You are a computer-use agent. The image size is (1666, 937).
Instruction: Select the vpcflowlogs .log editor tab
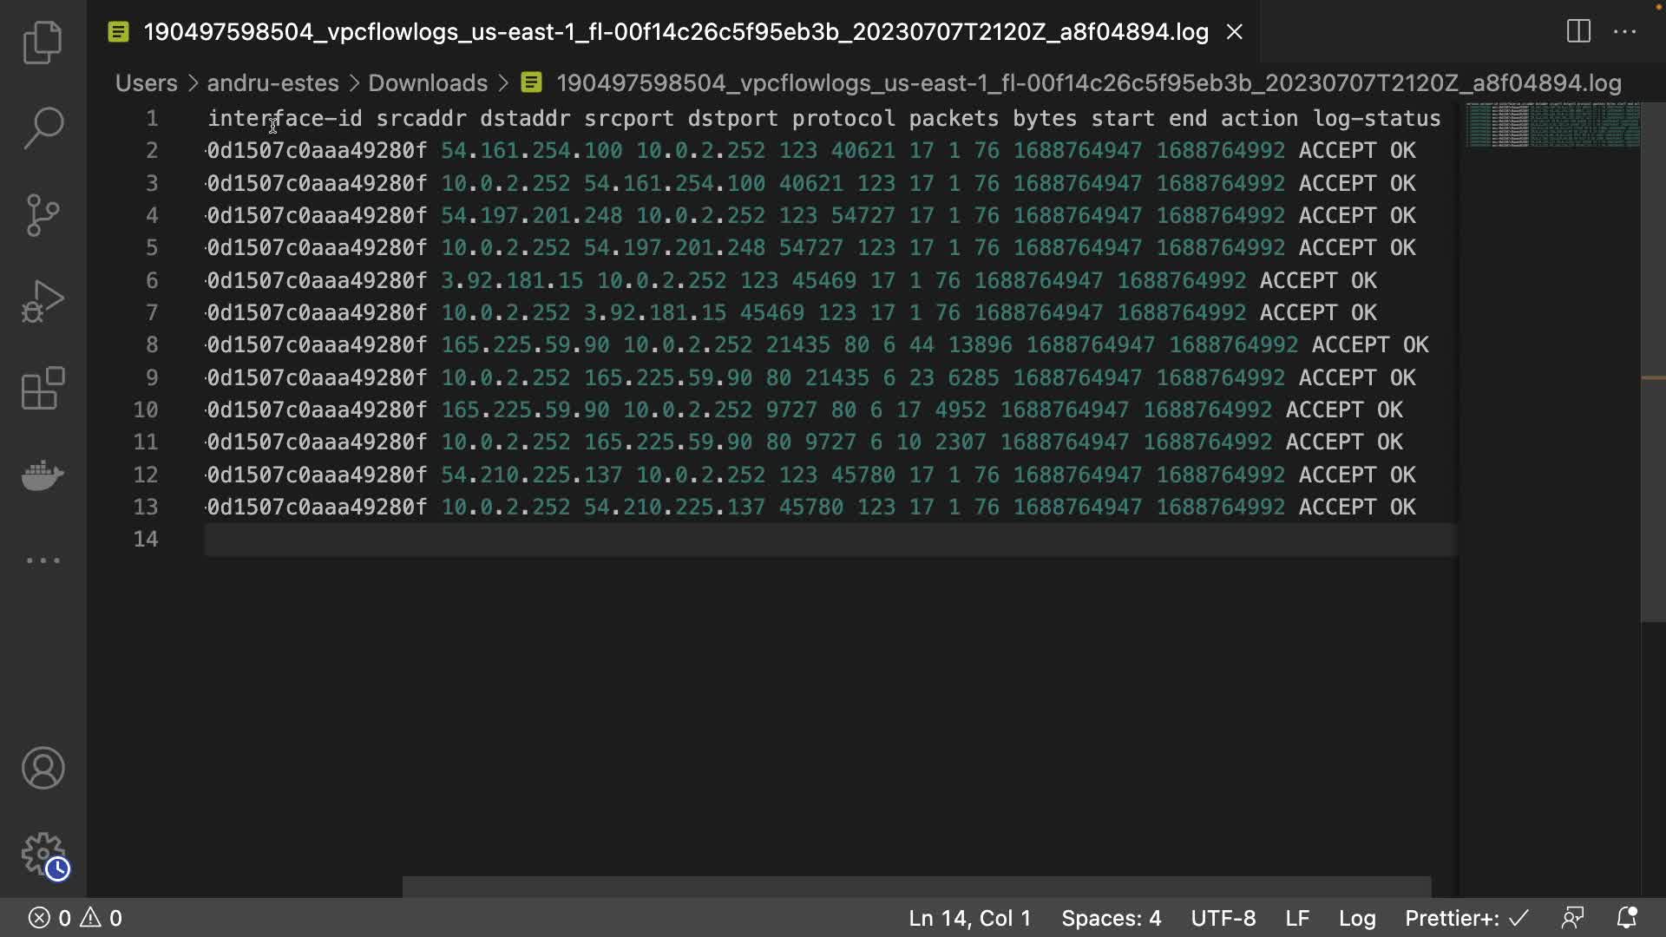(x=675, y=32)
